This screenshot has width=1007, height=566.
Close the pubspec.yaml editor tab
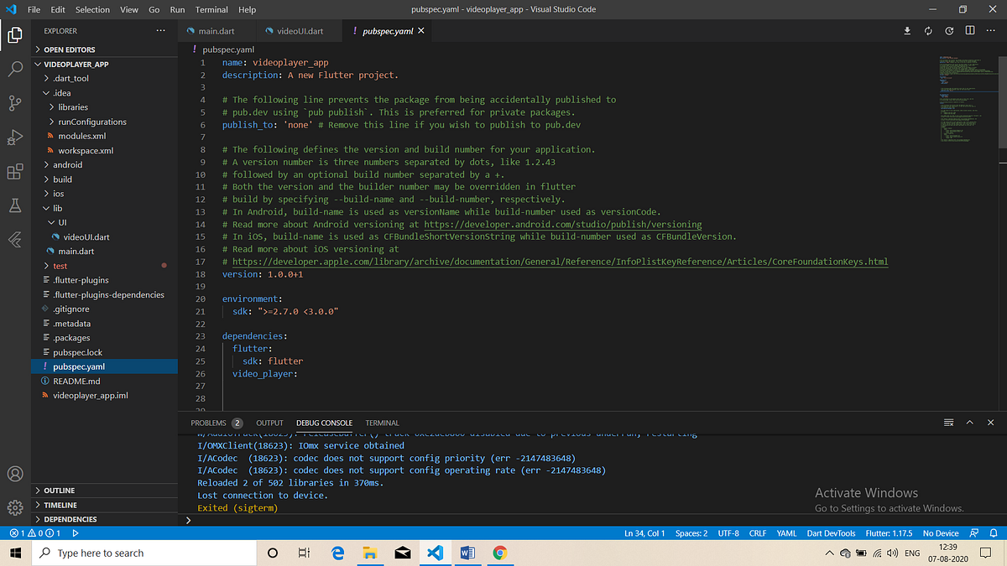coord(421,31)
